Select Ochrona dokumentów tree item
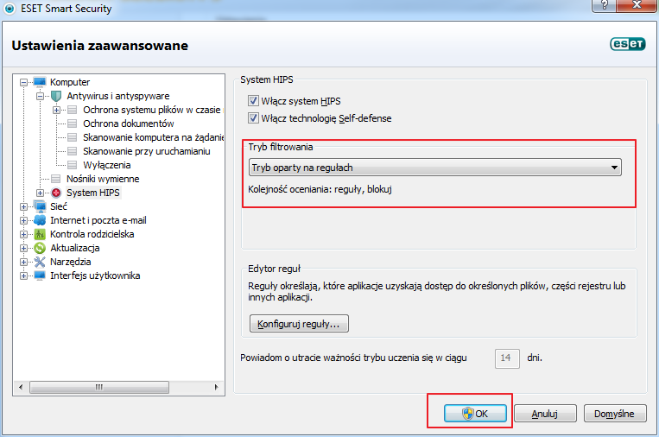The height and width of the screenshot is (437, 659). click(x=128, y=123)
